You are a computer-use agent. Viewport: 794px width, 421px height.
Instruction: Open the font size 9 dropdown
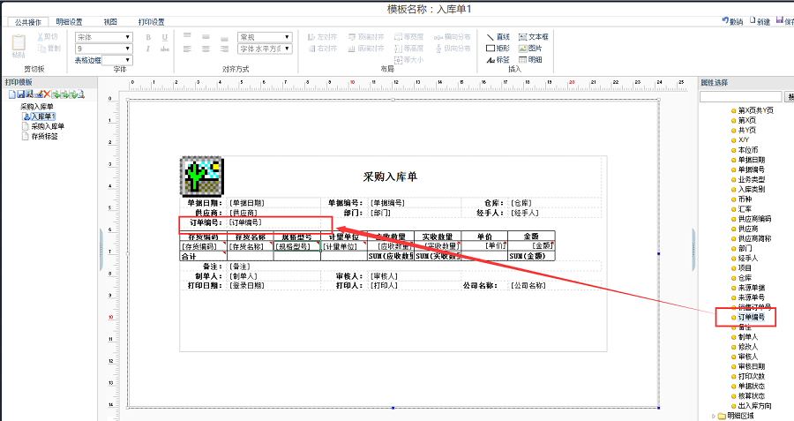[x=104, y=49]
